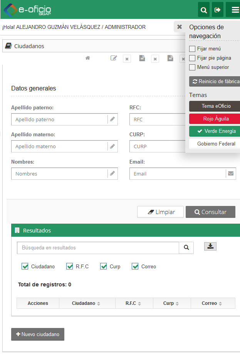Open the search magnifier in the header
This screenshot has width=240, height=363.
(204, 10)
